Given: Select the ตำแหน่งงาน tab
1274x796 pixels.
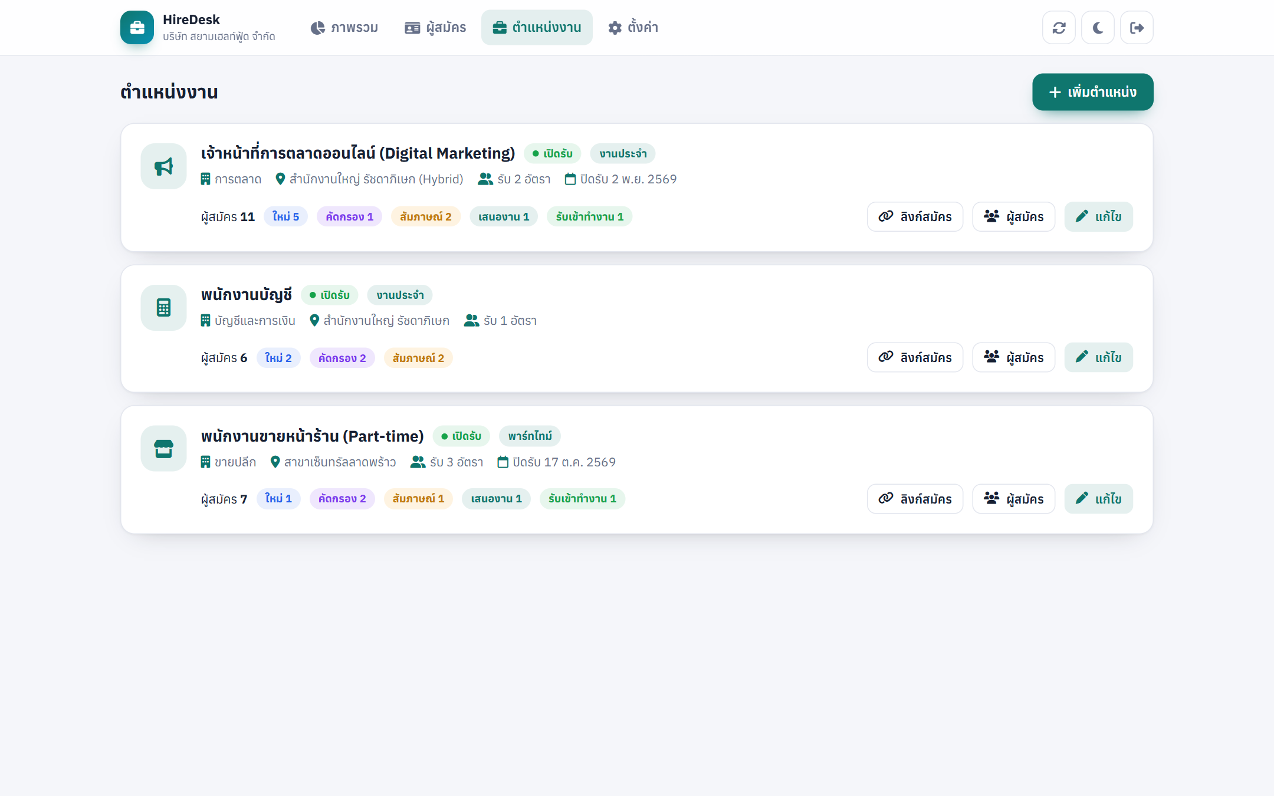Looking at the screenshot, I should coord(537,28).
